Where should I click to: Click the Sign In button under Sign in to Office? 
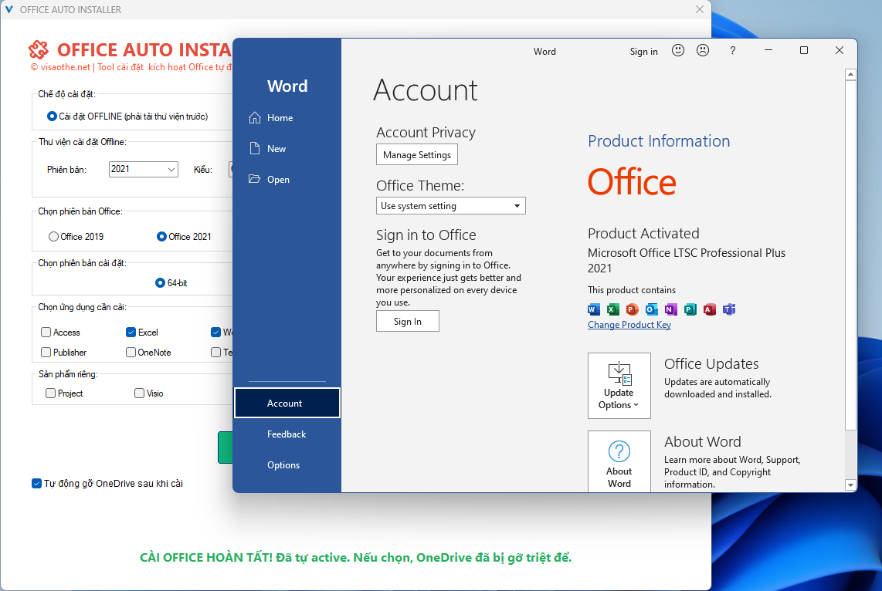tap(407, 321)
